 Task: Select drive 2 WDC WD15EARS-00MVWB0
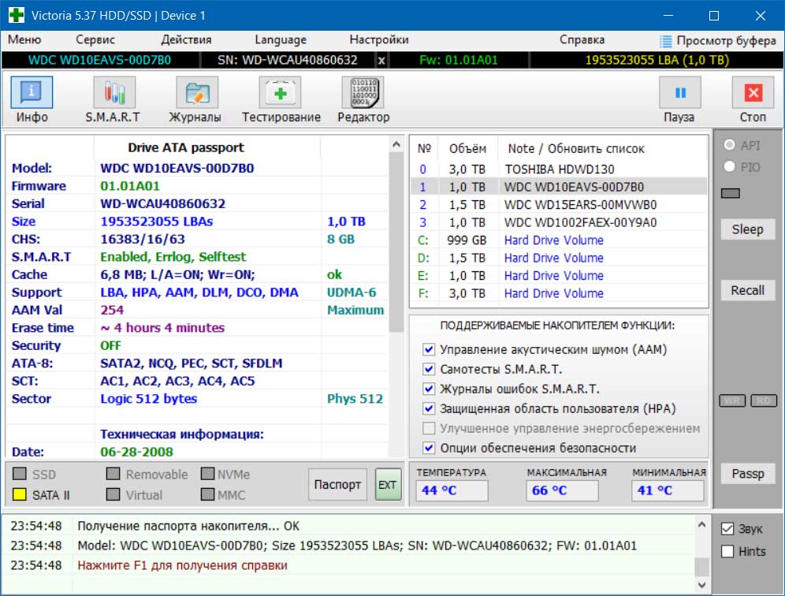[559, 205]
